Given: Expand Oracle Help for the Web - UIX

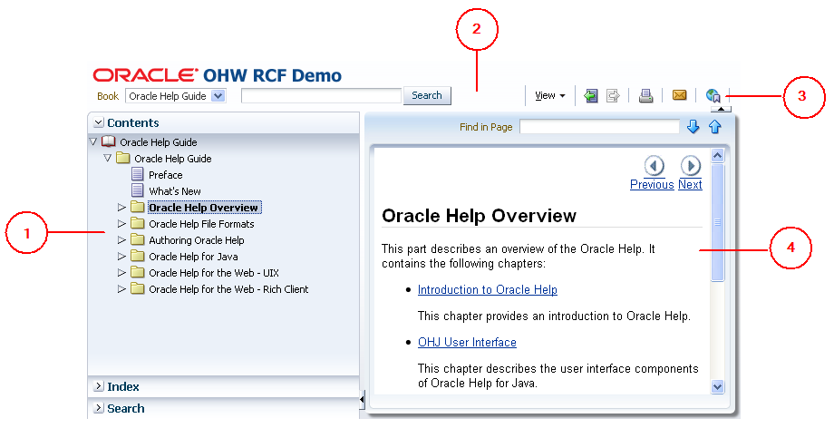Looking at the screenshot, I should [x=121, y=273].
